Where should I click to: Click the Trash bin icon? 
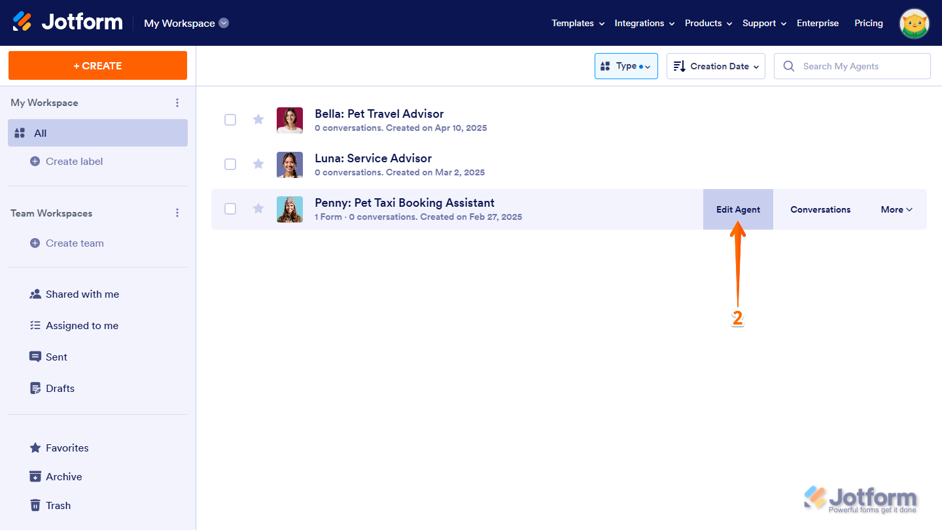point(35,506)
